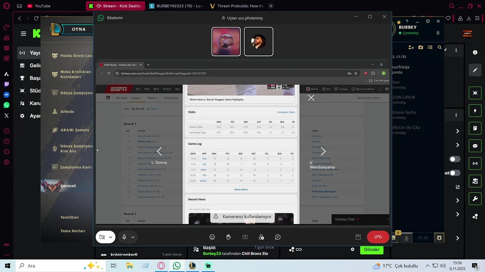
Task: Add participant to the call
Action: coord(261,237)
